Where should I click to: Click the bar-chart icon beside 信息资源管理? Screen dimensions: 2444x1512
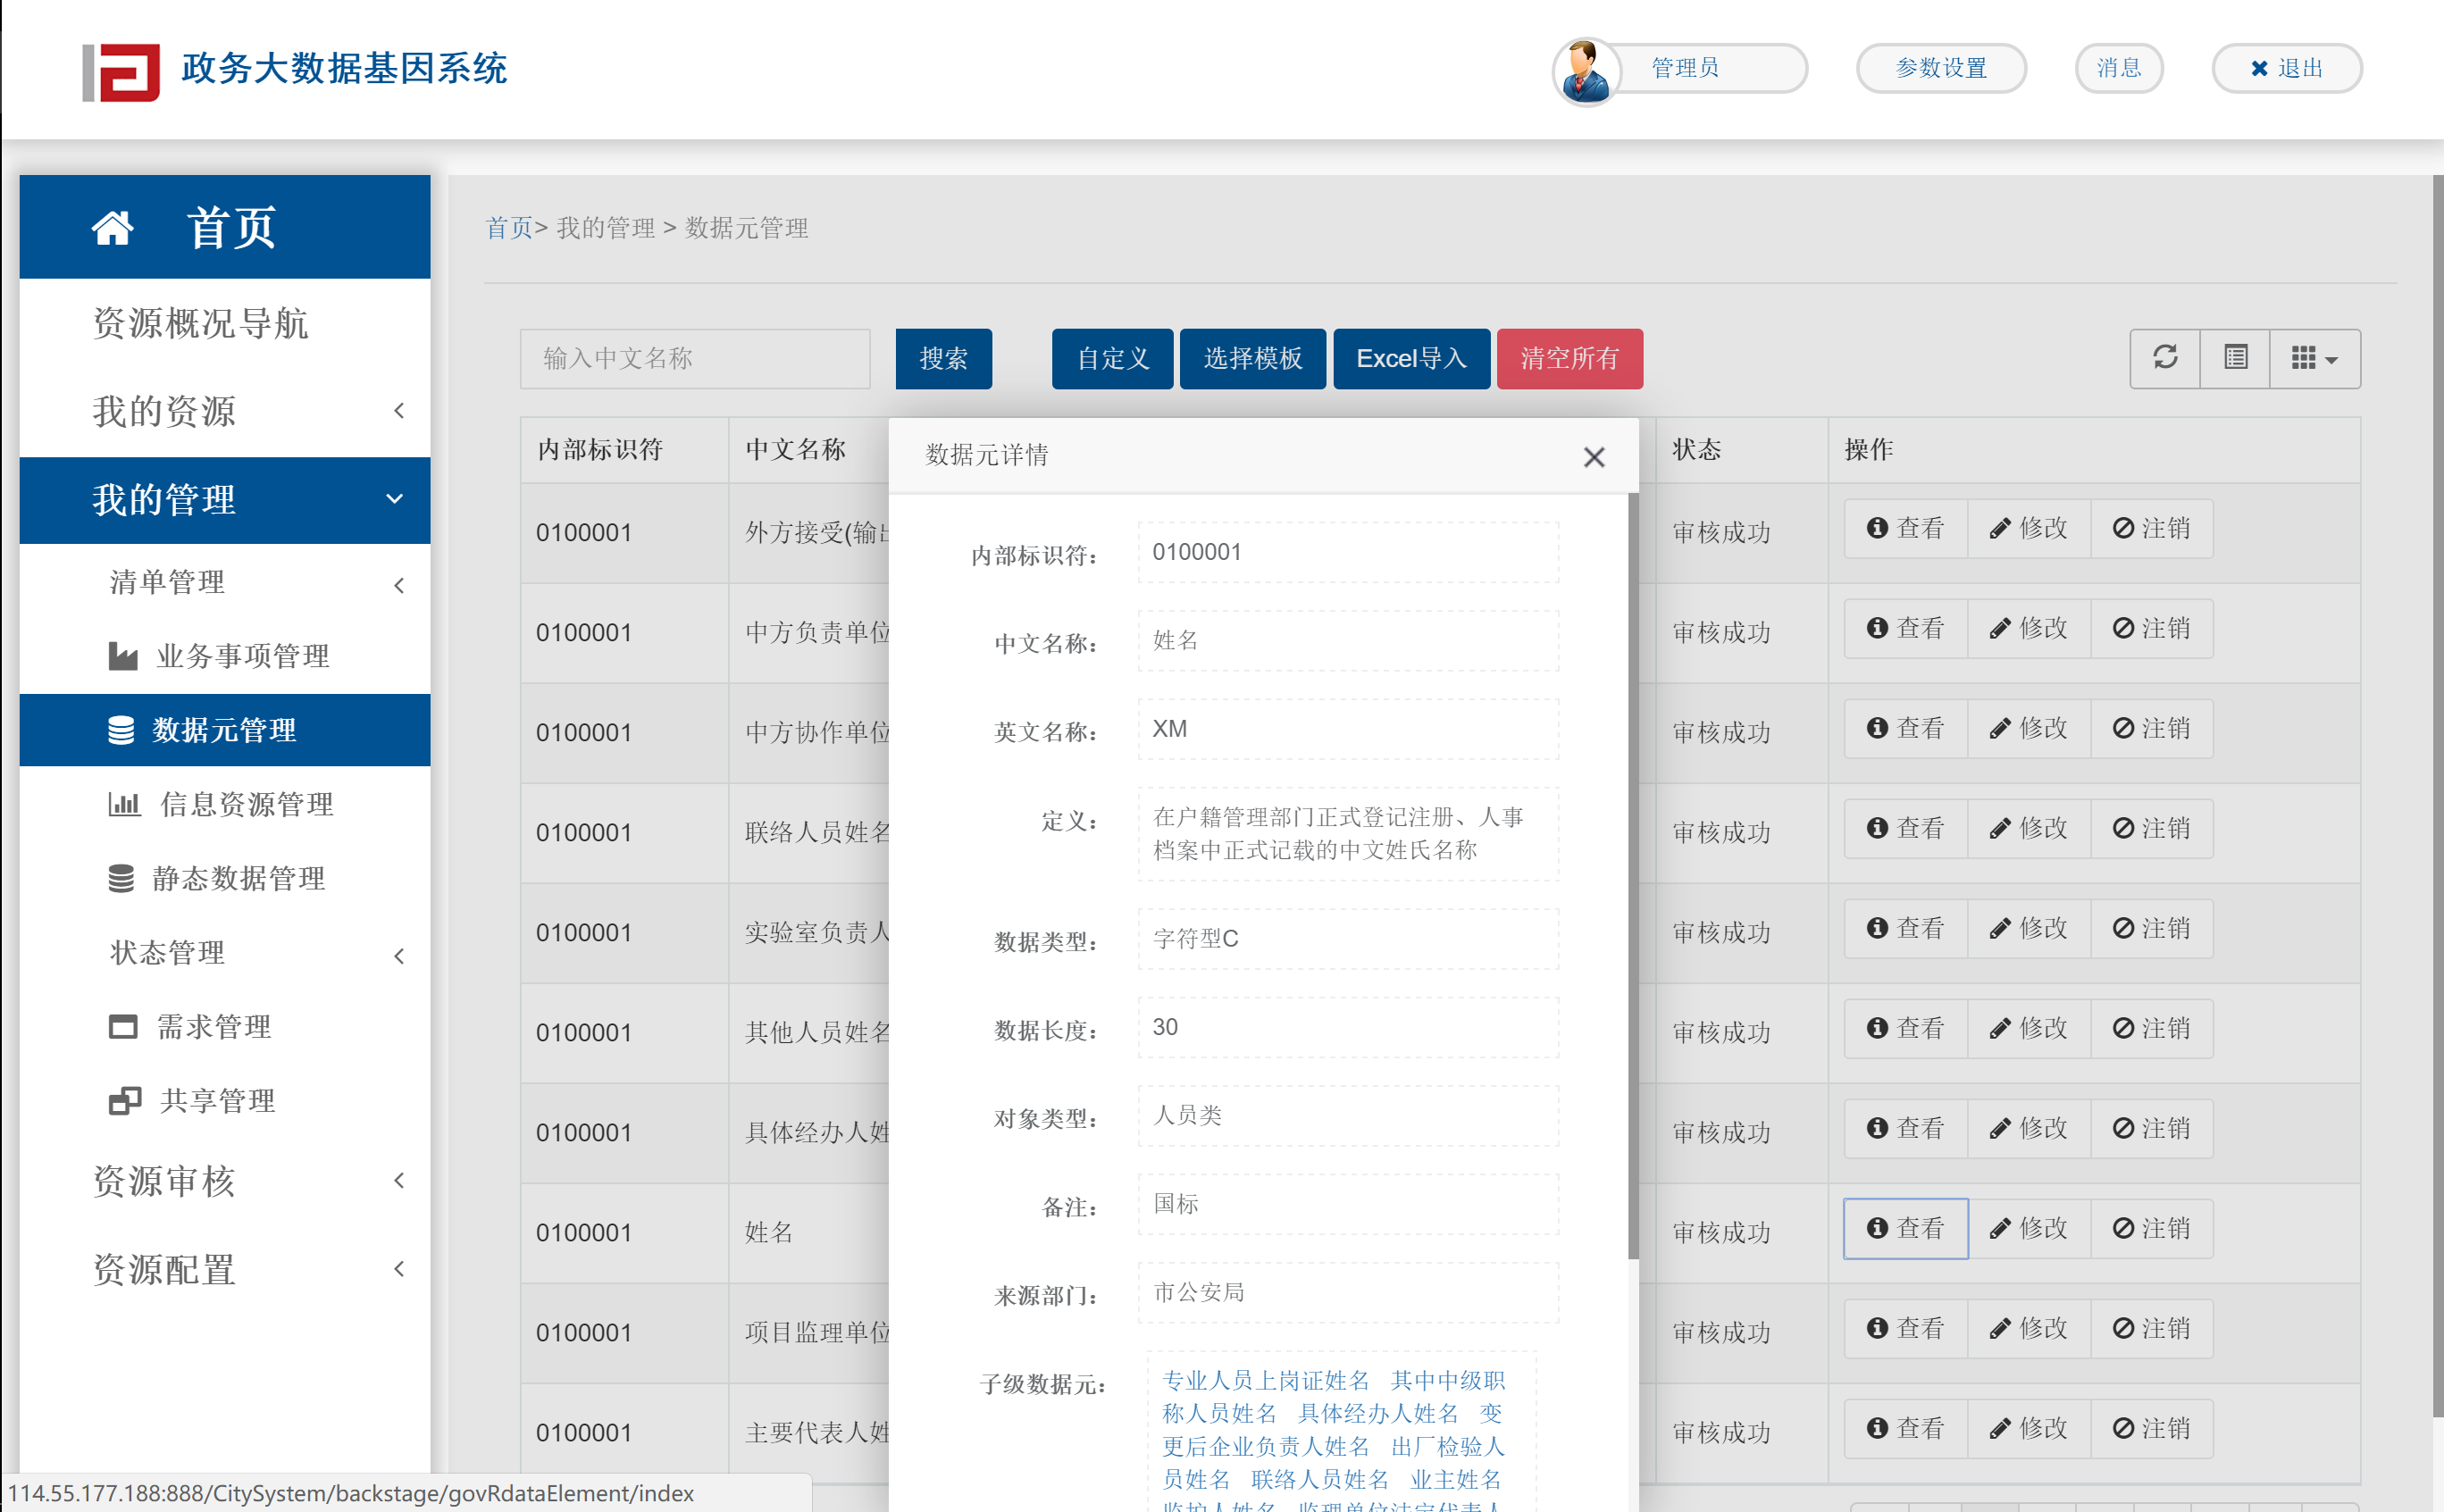[x=124, y=804]
